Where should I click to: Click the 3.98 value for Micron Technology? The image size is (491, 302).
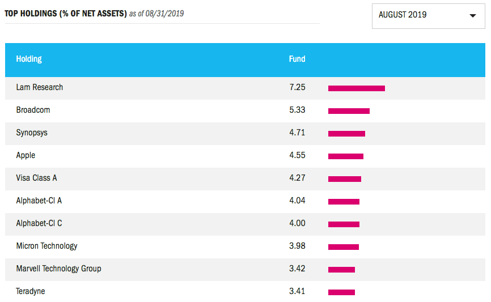[297, 246]
